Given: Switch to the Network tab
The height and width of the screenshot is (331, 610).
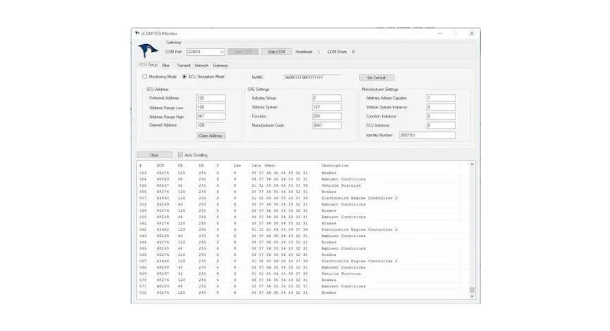Looking at the screenshot, I should point(202,66).
